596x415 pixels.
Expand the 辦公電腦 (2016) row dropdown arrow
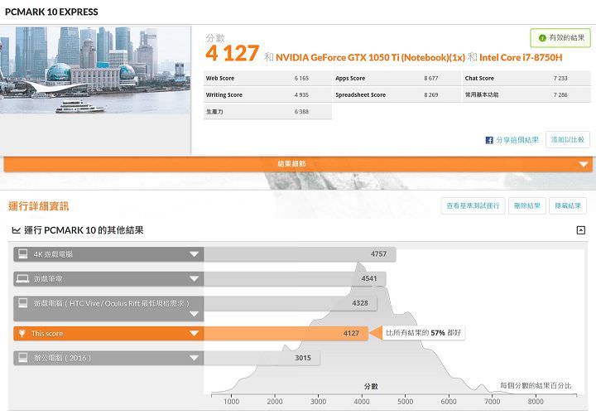pos(194,359)
